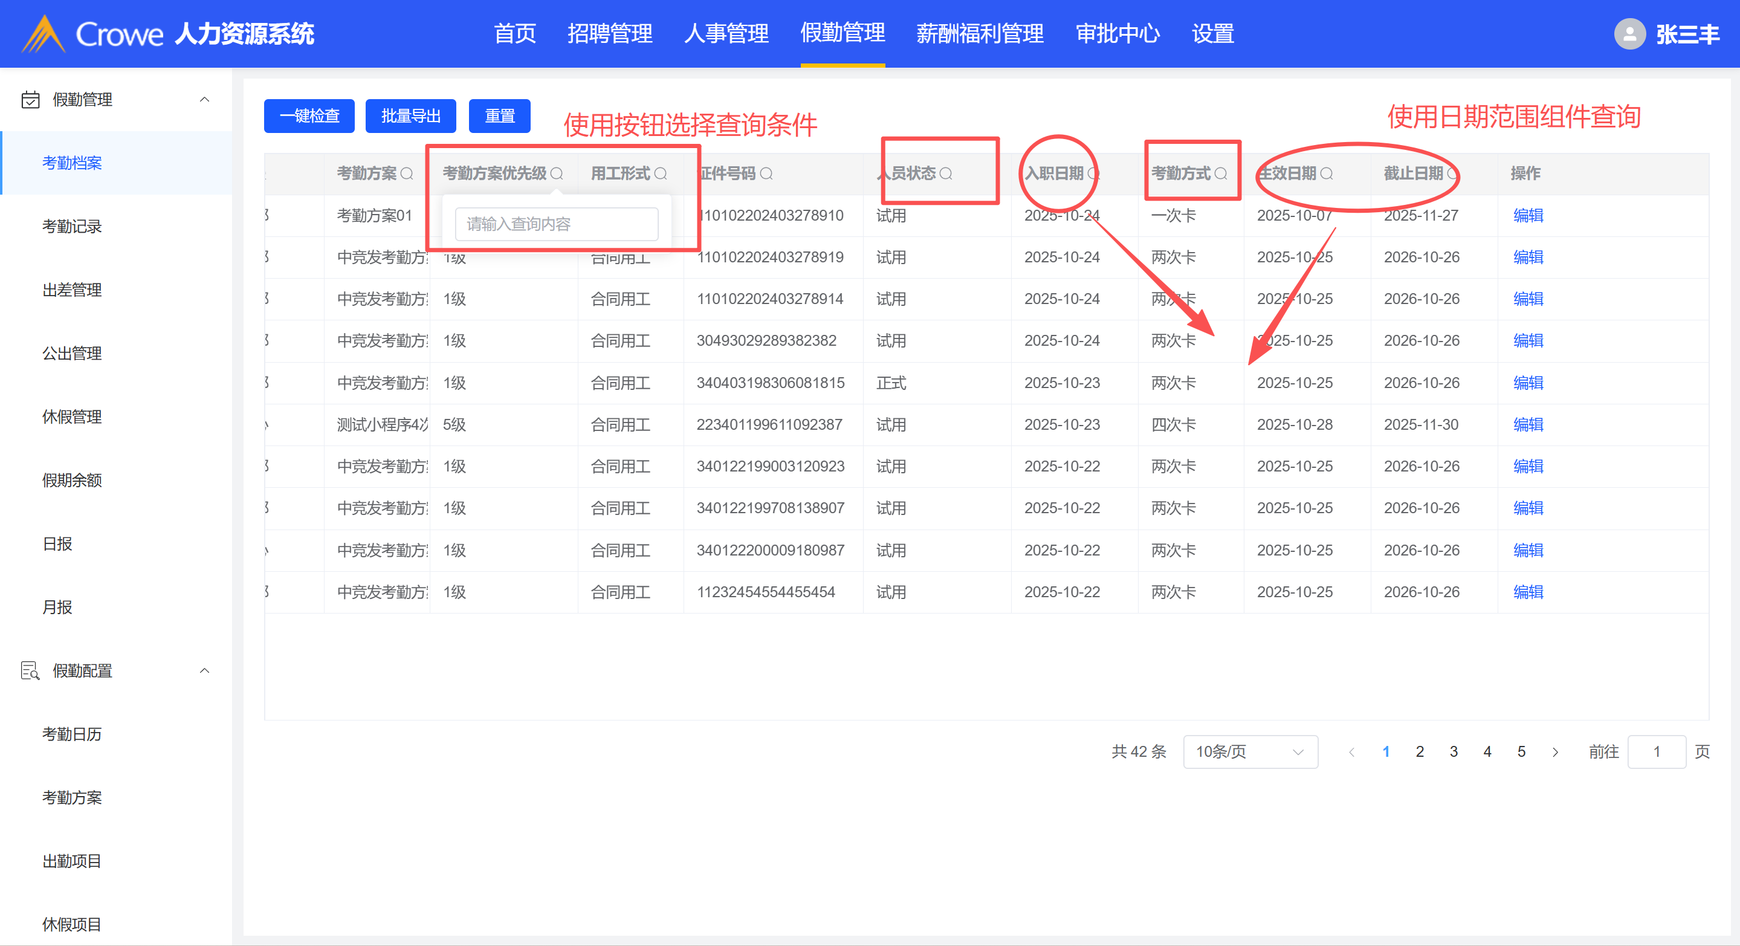Click the 请输入查询内容 search field
The width and height of the screenshot is (1740, 946).
(x=557, y=224)
